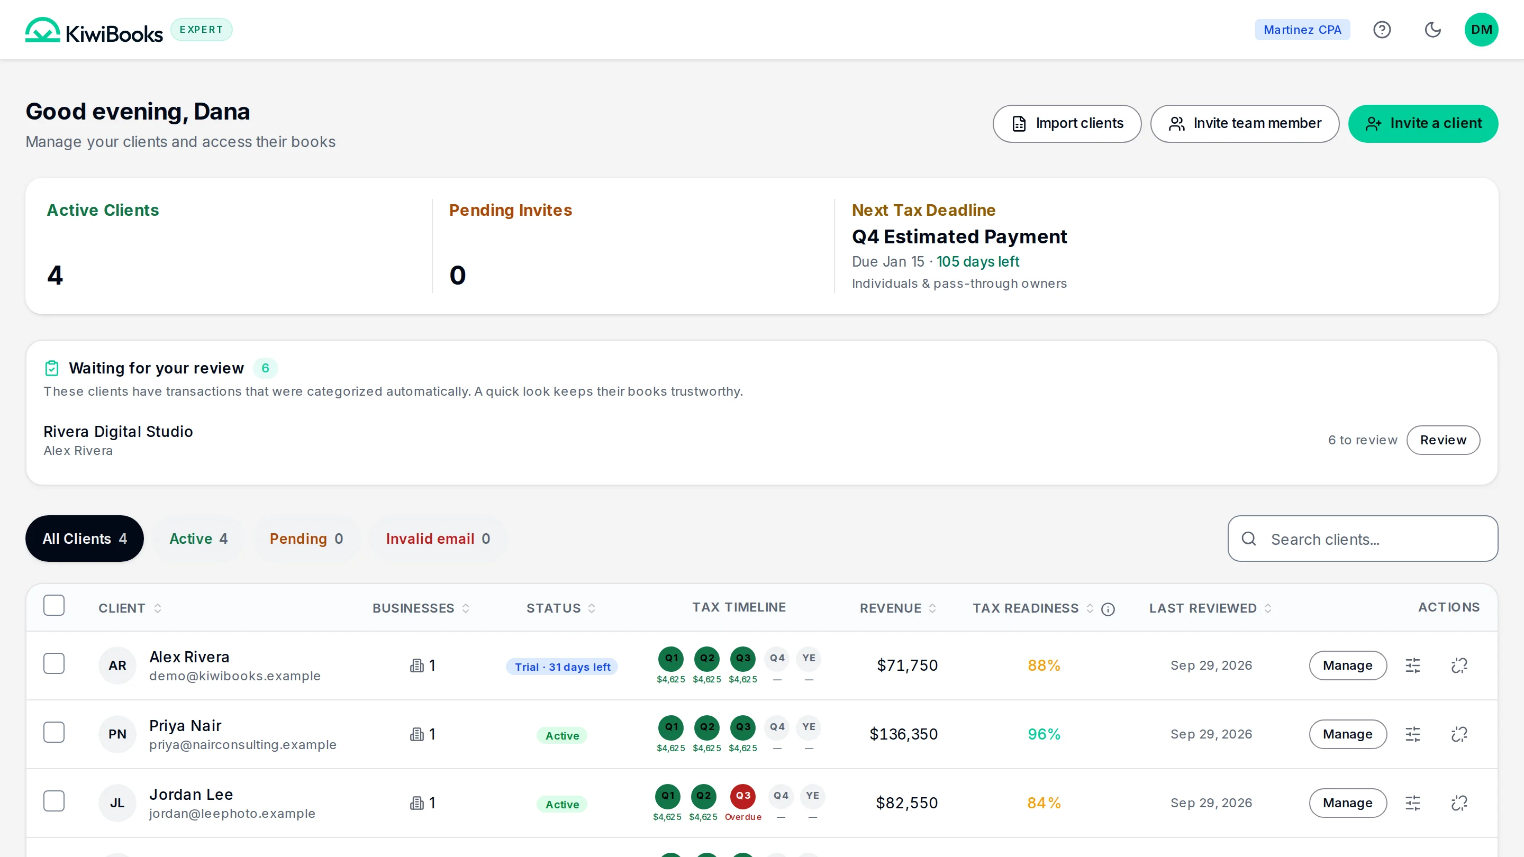Click Alex Rivera's businesses building icon
Screen dimensions: 1524x857
417,665
